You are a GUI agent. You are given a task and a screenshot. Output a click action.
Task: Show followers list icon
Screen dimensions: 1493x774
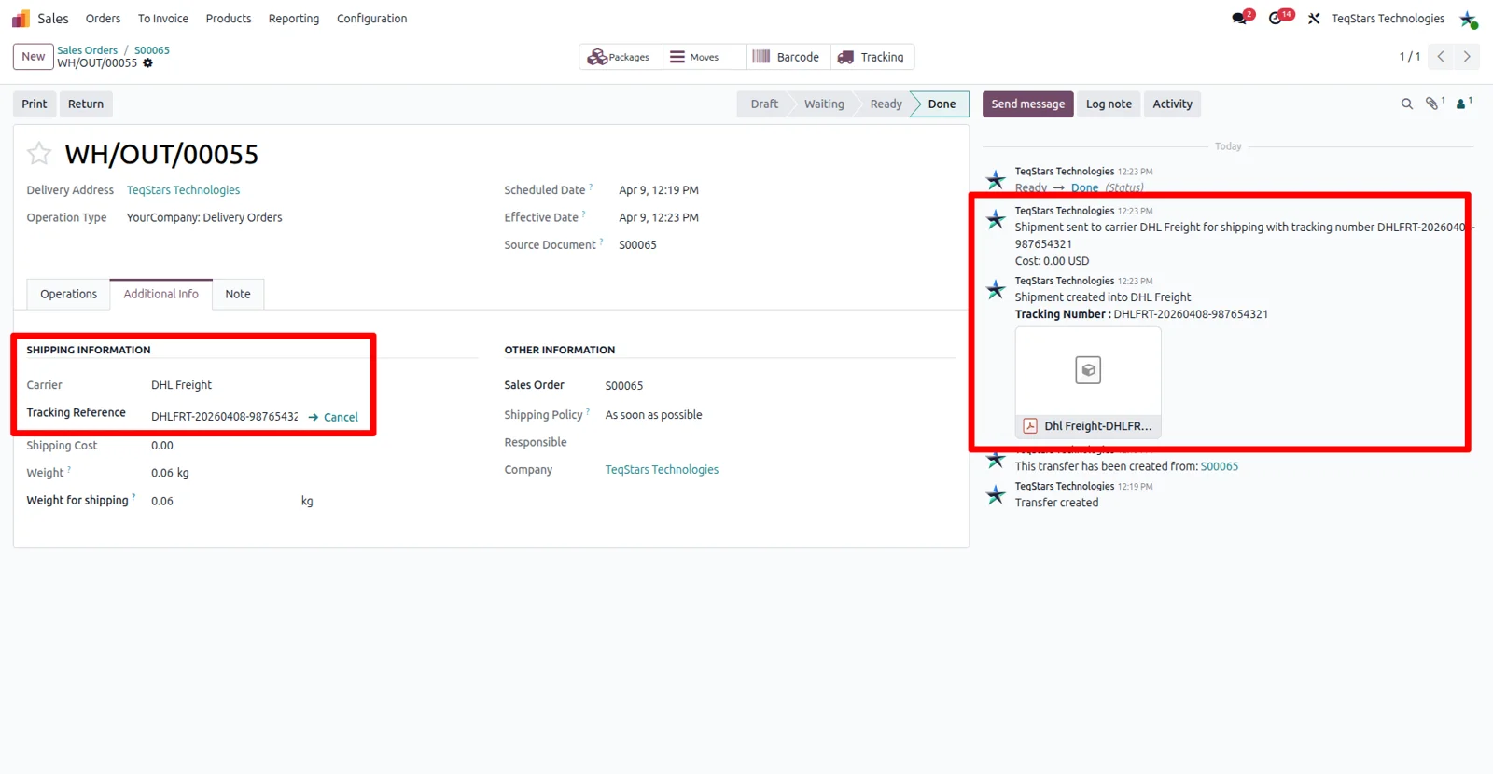tap(1463, 104)
